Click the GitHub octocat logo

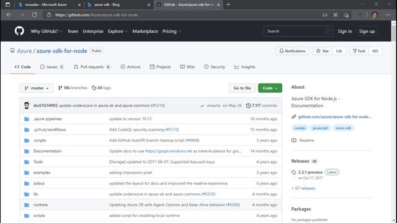(x=19, y=31)
